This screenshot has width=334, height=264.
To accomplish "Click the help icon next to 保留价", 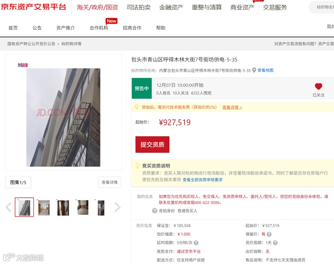I will tap(269, 234).
